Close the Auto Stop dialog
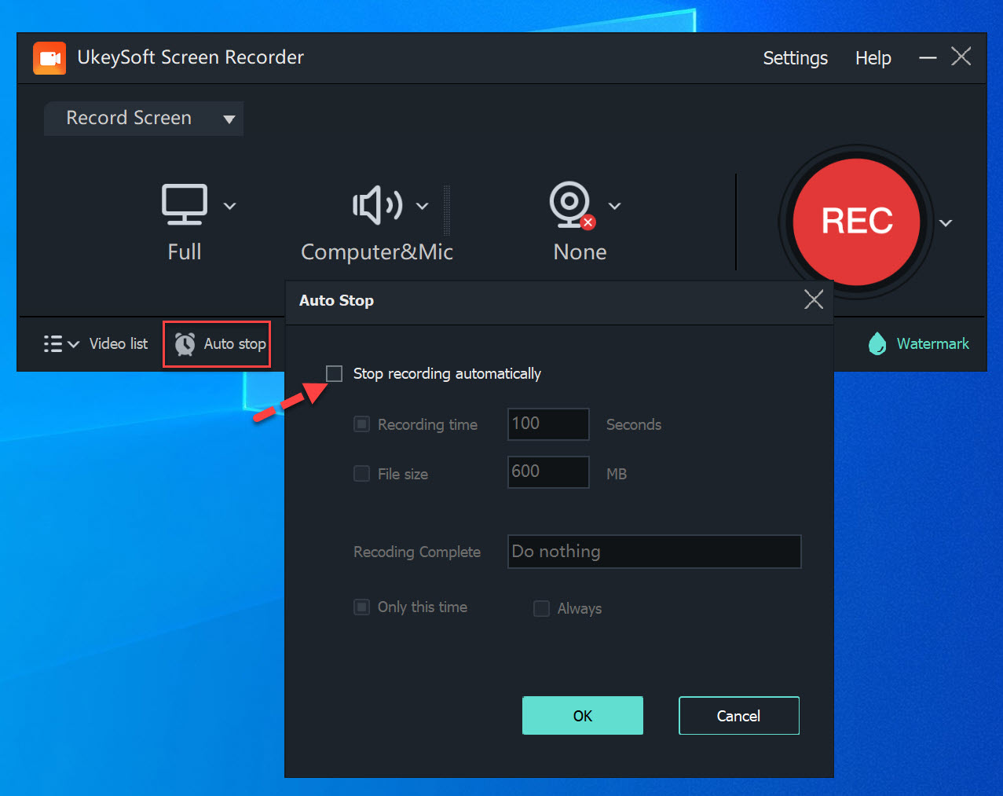Viewport: 1003px width, 796px height. tap(814, 299)
